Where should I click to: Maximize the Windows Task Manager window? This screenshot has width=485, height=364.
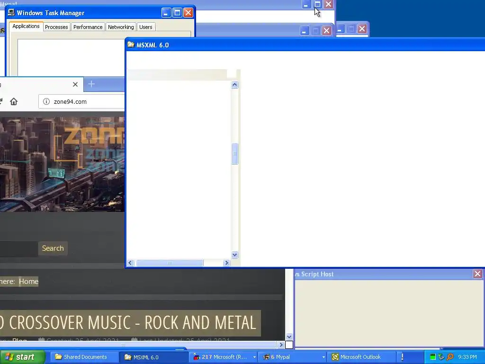(x=177, y=13)
